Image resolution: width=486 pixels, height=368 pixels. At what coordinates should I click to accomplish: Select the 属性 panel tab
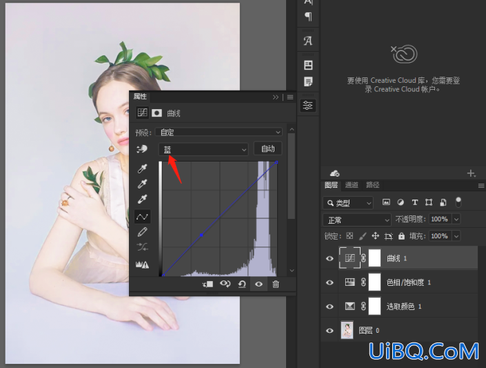click(x=140, y=97)
